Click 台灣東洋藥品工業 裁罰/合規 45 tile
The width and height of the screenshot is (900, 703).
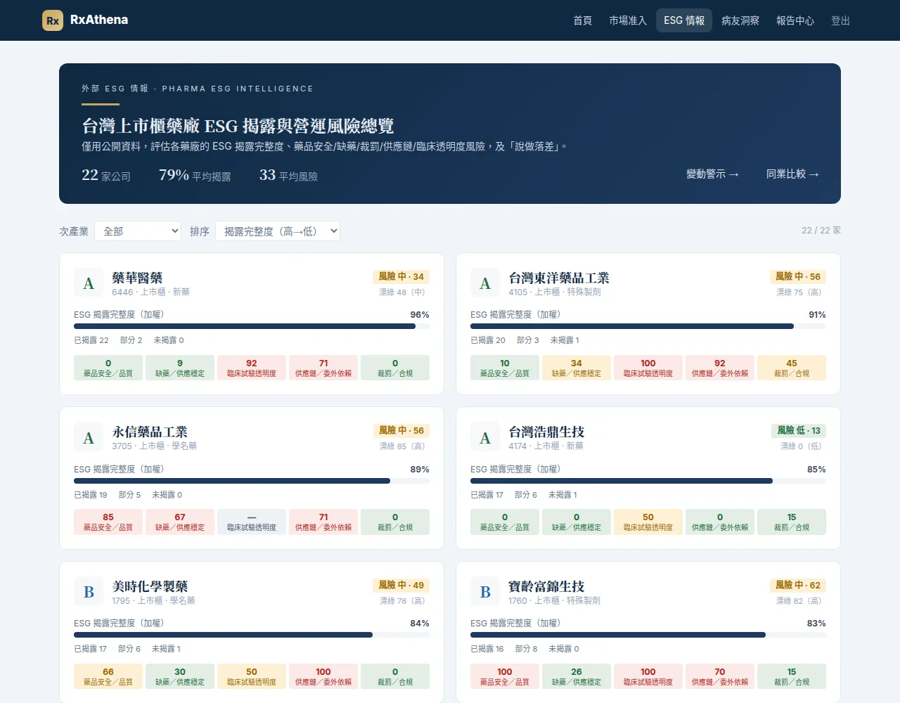coord(792,368)
